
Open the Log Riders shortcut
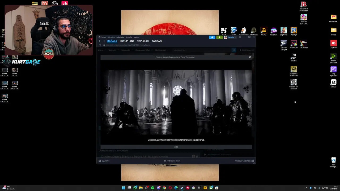pyautogui.click(x=284, y=31)
